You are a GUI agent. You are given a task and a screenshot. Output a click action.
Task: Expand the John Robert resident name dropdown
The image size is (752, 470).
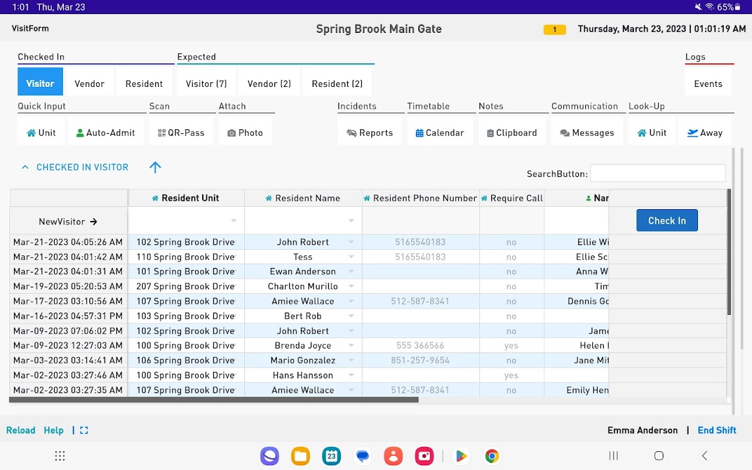point(351,242)
